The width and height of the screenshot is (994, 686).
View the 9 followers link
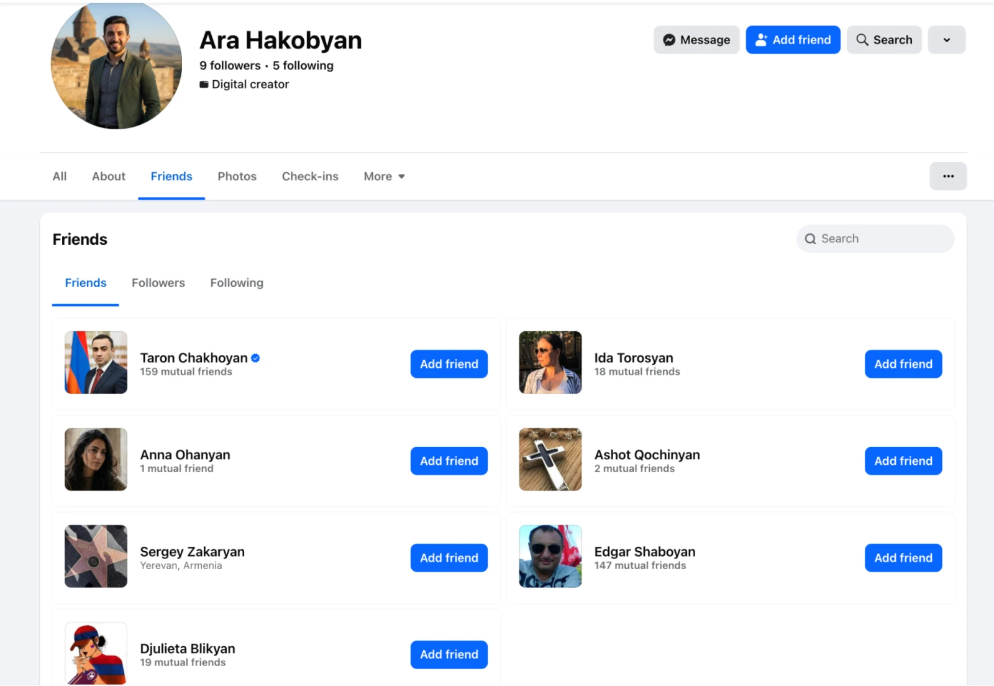230,65
